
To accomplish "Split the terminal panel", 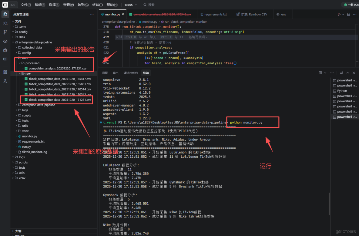I will tap(320, 73).
